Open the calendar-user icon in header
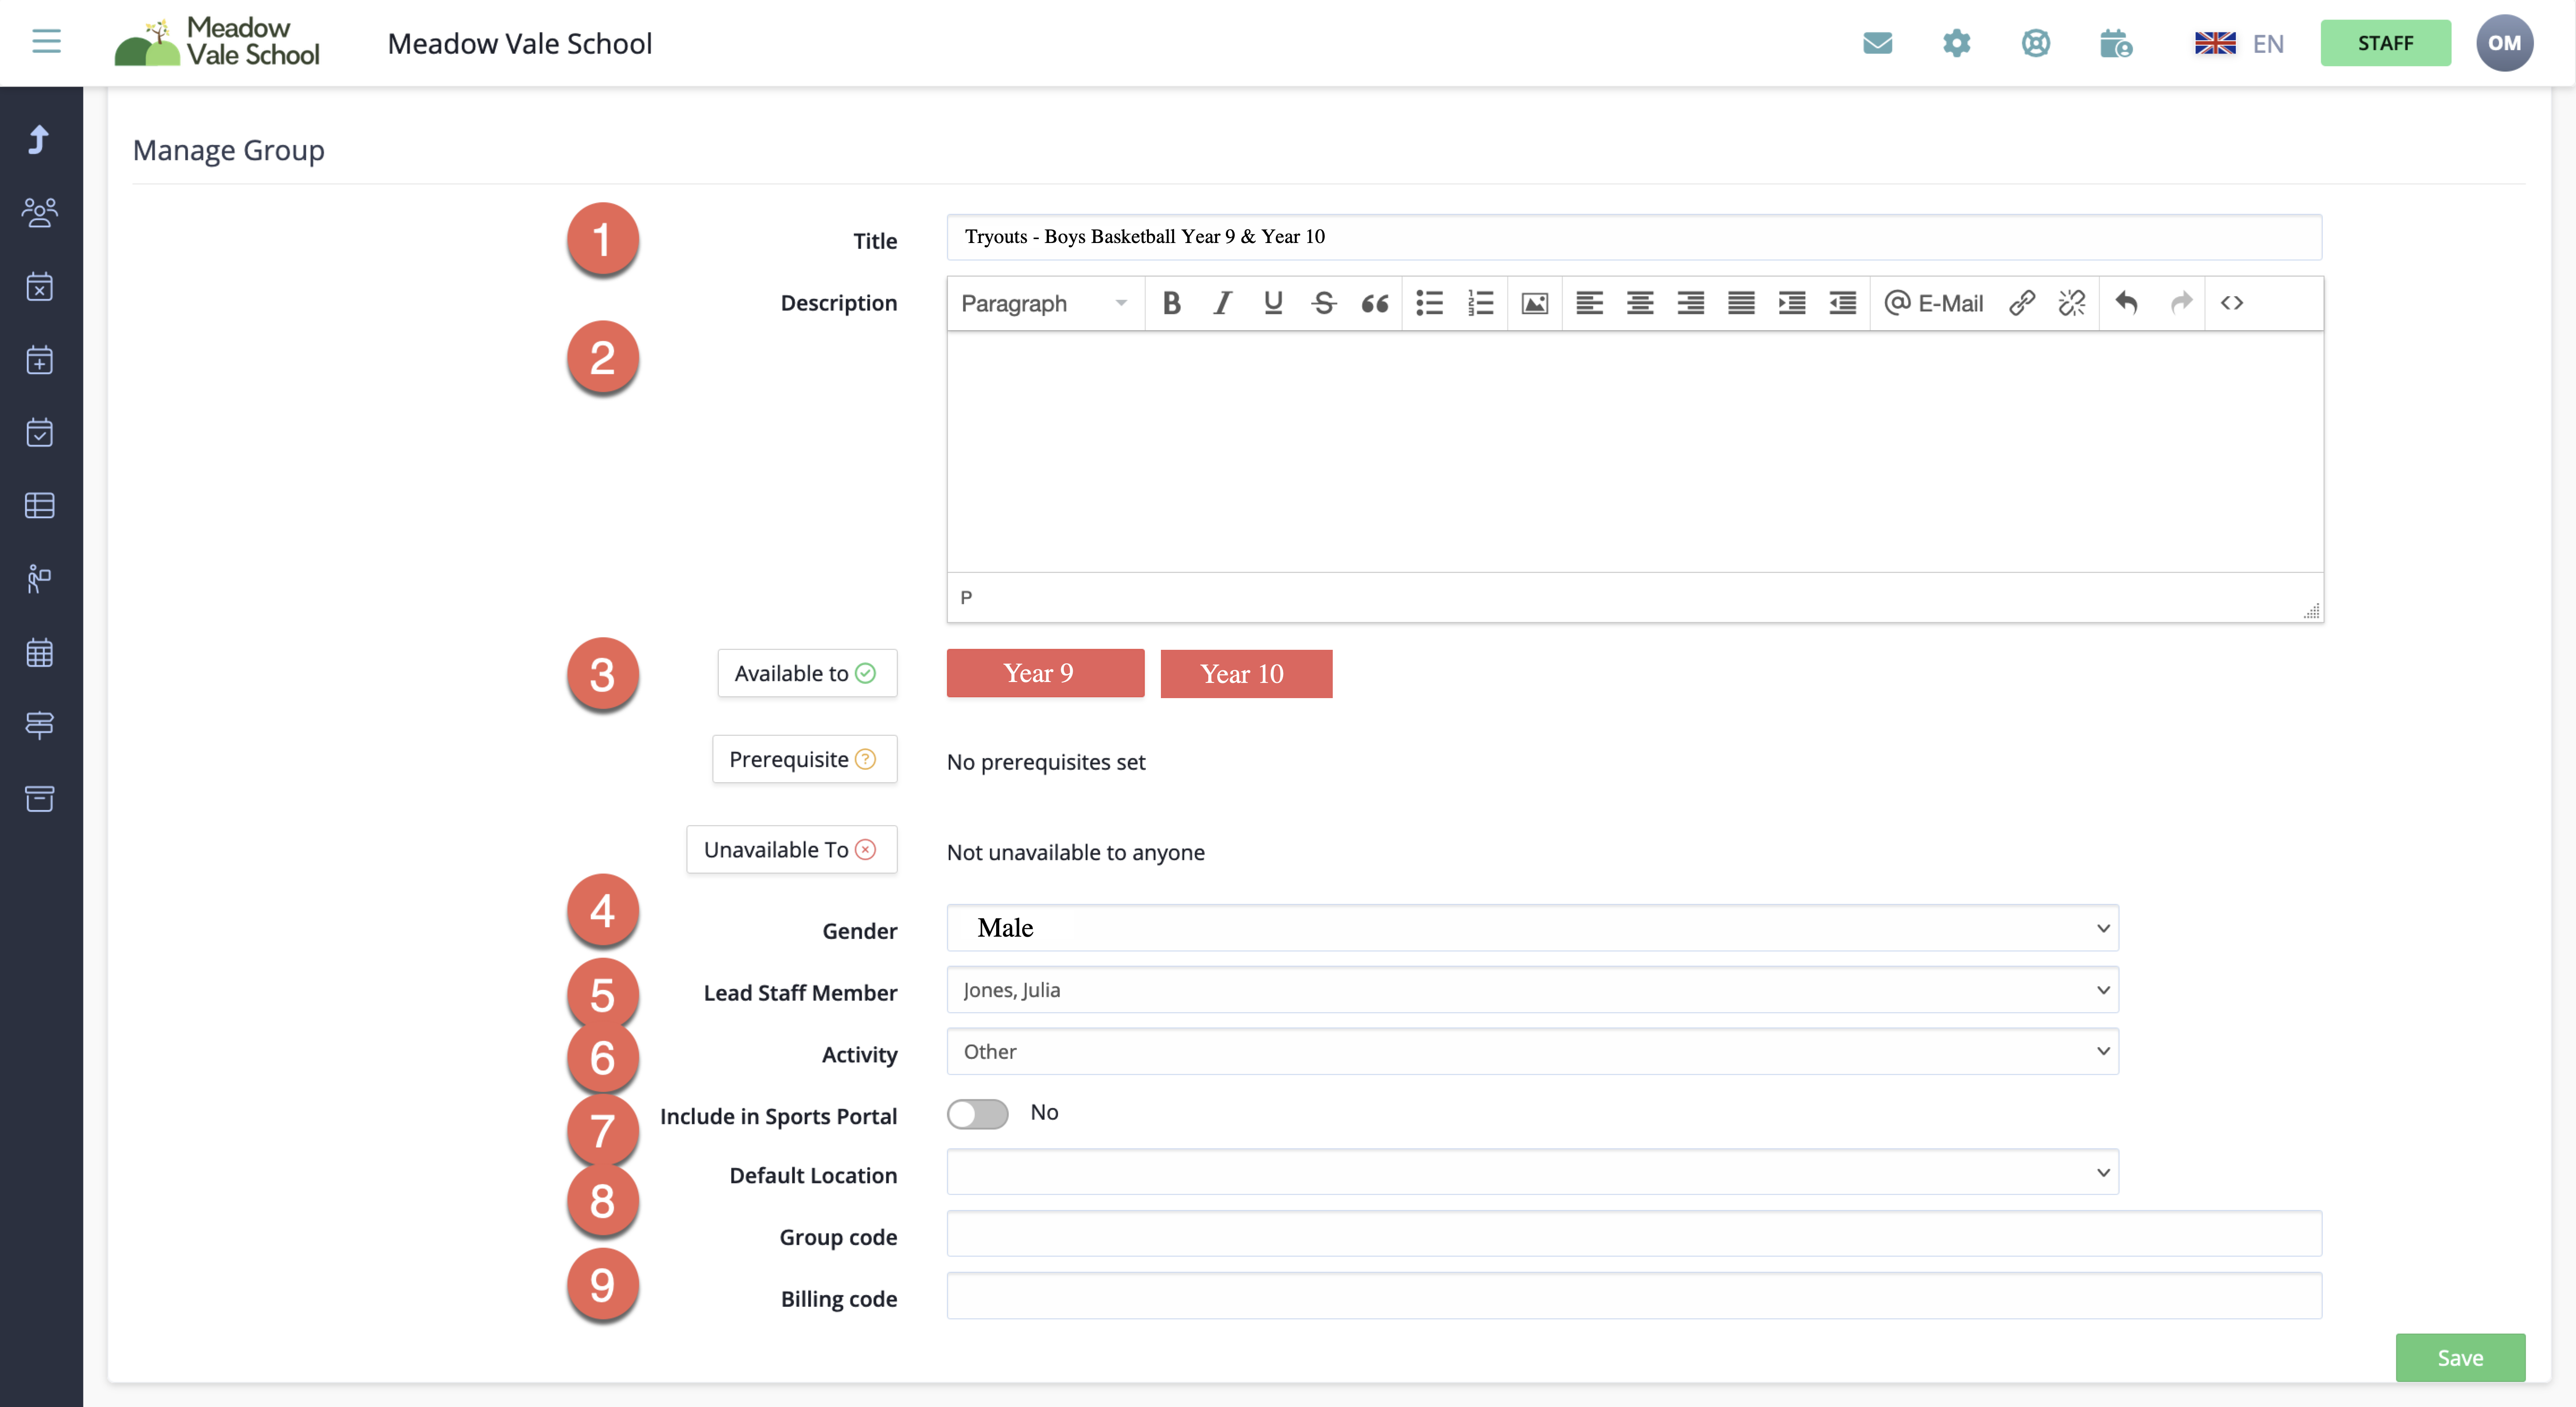 point(2115,43)
